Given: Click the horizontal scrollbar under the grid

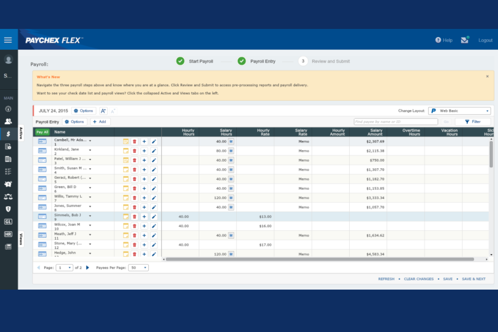Looking at the screenshot, I should (320, 259).
